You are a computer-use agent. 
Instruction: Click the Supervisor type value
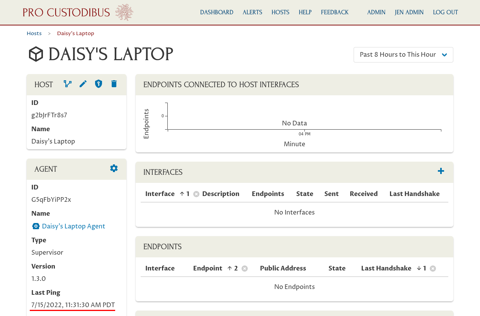[47, 252]
